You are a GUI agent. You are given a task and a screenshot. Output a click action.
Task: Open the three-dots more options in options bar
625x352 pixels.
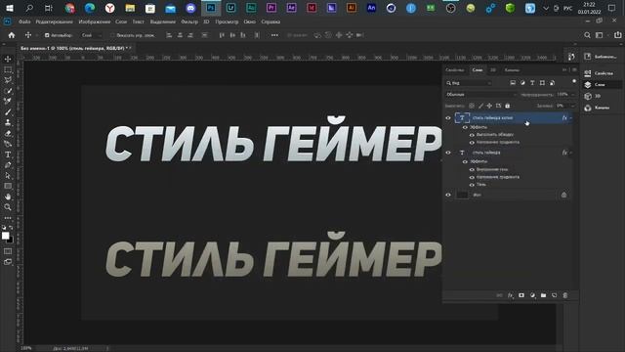click(274, 35)
